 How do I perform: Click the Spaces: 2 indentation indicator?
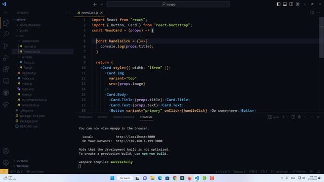pos(239,171)
